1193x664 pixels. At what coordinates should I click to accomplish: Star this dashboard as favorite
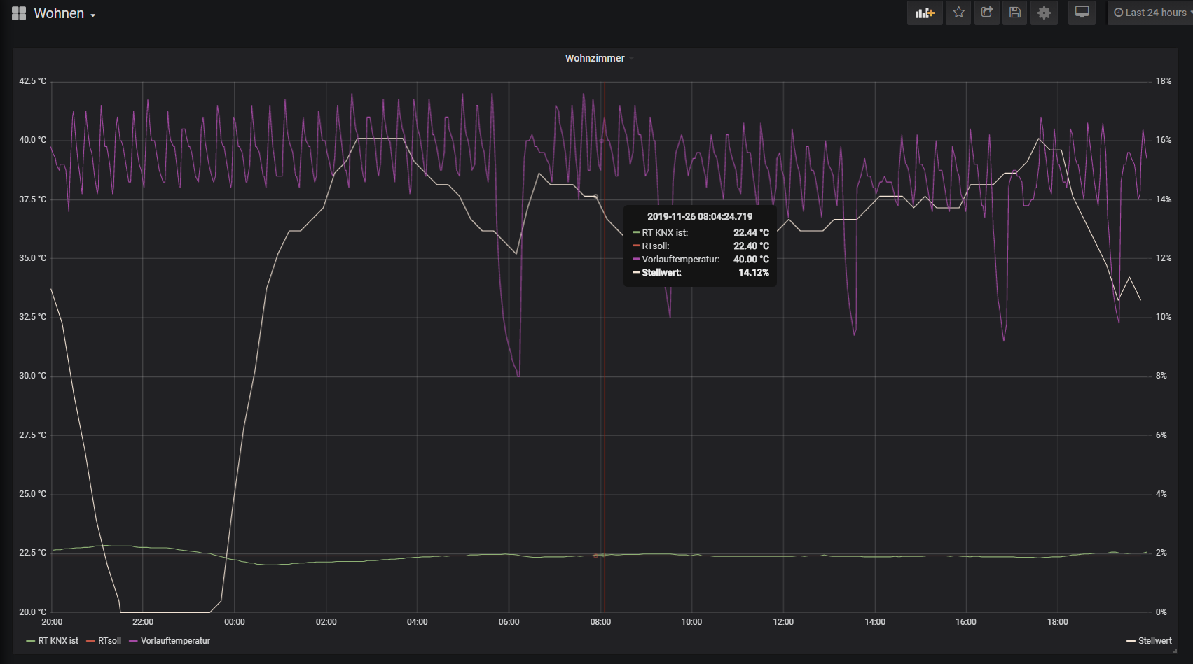coord(958,13)
